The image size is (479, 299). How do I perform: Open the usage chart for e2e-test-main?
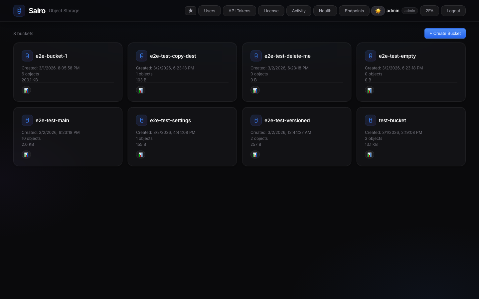[x=26, y=154]
